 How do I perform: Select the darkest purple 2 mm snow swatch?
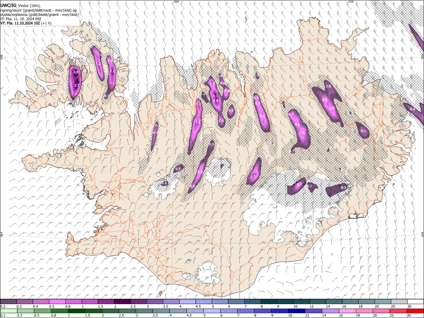(122, 302)
